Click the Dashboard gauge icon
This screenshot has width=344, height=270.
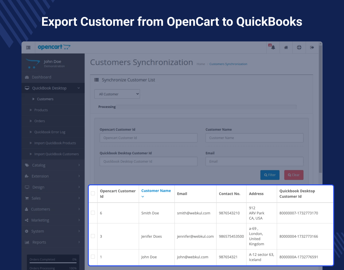pos(27,77)
